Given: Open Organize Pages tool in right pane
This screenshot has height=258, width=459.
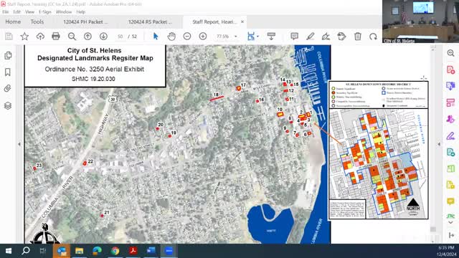Looking at the screenshot, I should 451,102.
